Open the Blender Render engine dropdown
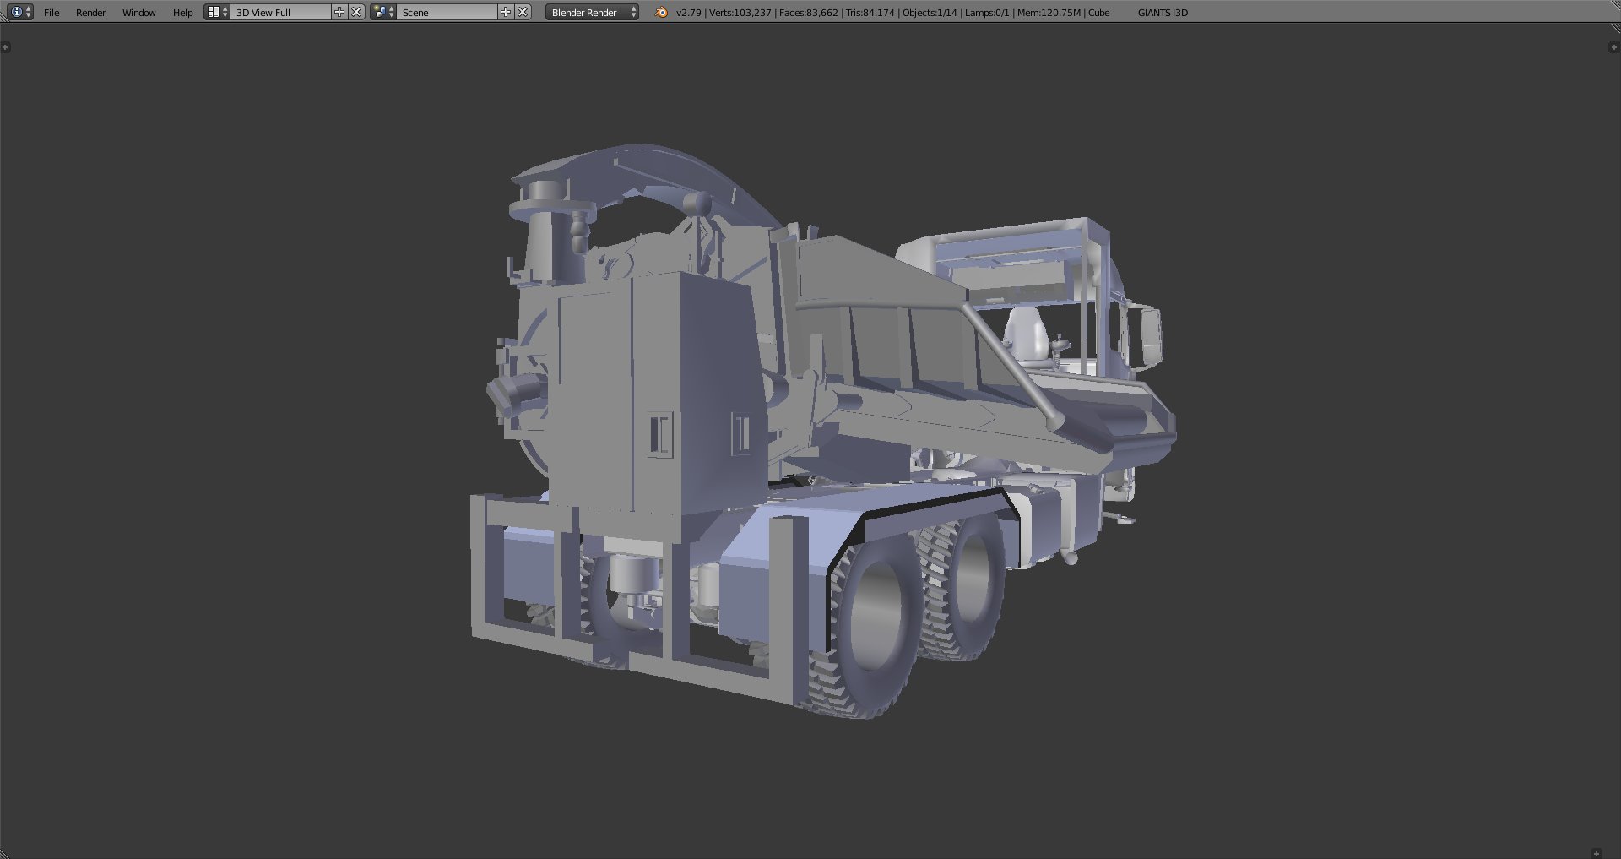 [592, 12]
